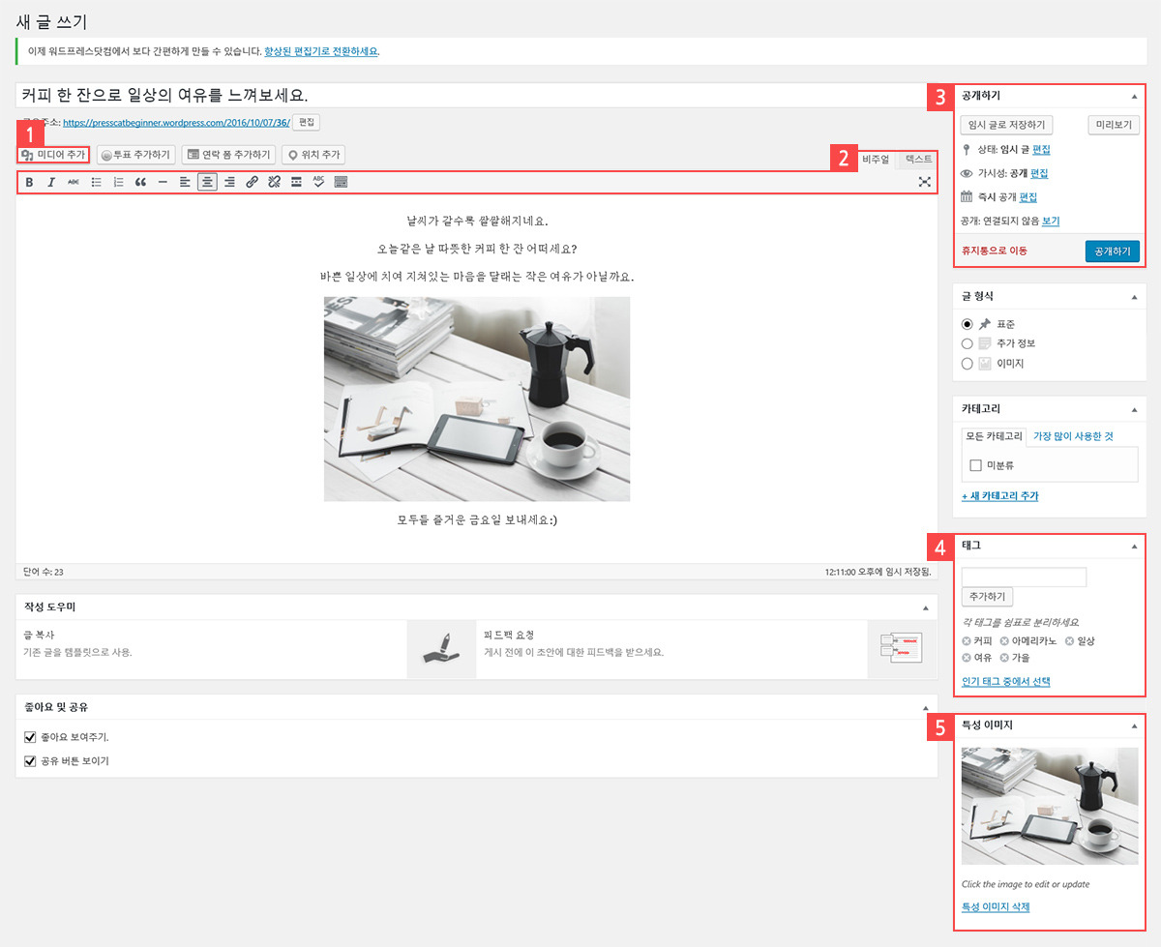Click 추가하기 button in tag panel
Viewport: 1161px width, 947px height.
(987, 597)
